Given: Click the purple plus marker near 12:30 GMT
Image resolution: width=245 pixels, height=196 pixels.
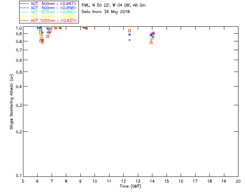Looking at the screenshot, I should (x=129, y=40).
